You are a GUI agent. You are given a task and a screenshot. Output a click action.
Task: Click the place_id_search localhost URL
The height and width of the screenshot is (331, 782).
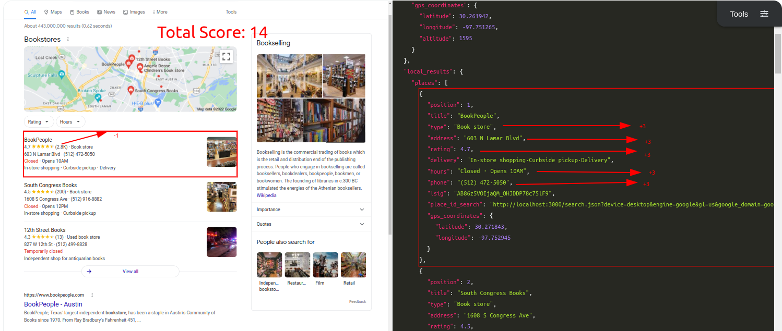[632, 205]
